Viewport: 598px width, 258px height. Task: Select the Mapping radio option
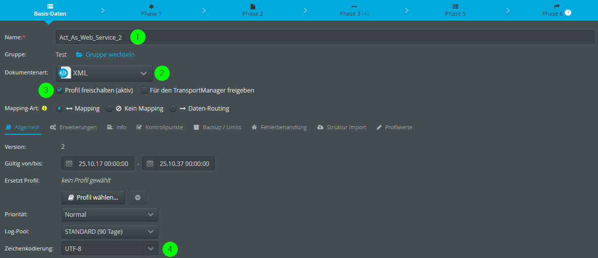click(59, 109)
